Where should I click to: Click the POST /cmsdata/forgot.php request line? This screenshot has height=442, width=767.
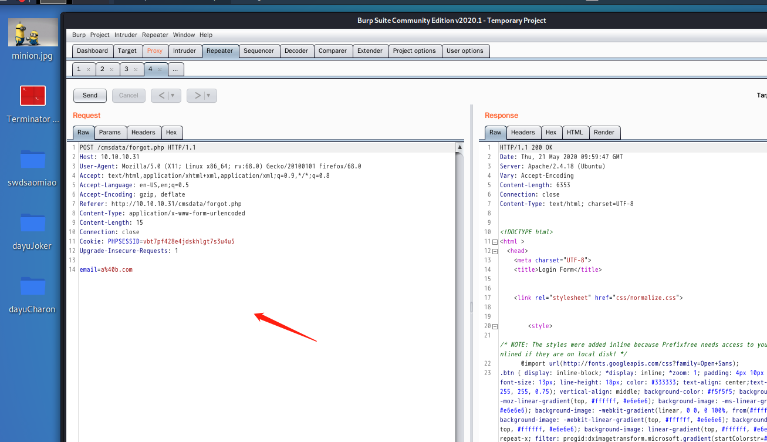pos(138,147)
